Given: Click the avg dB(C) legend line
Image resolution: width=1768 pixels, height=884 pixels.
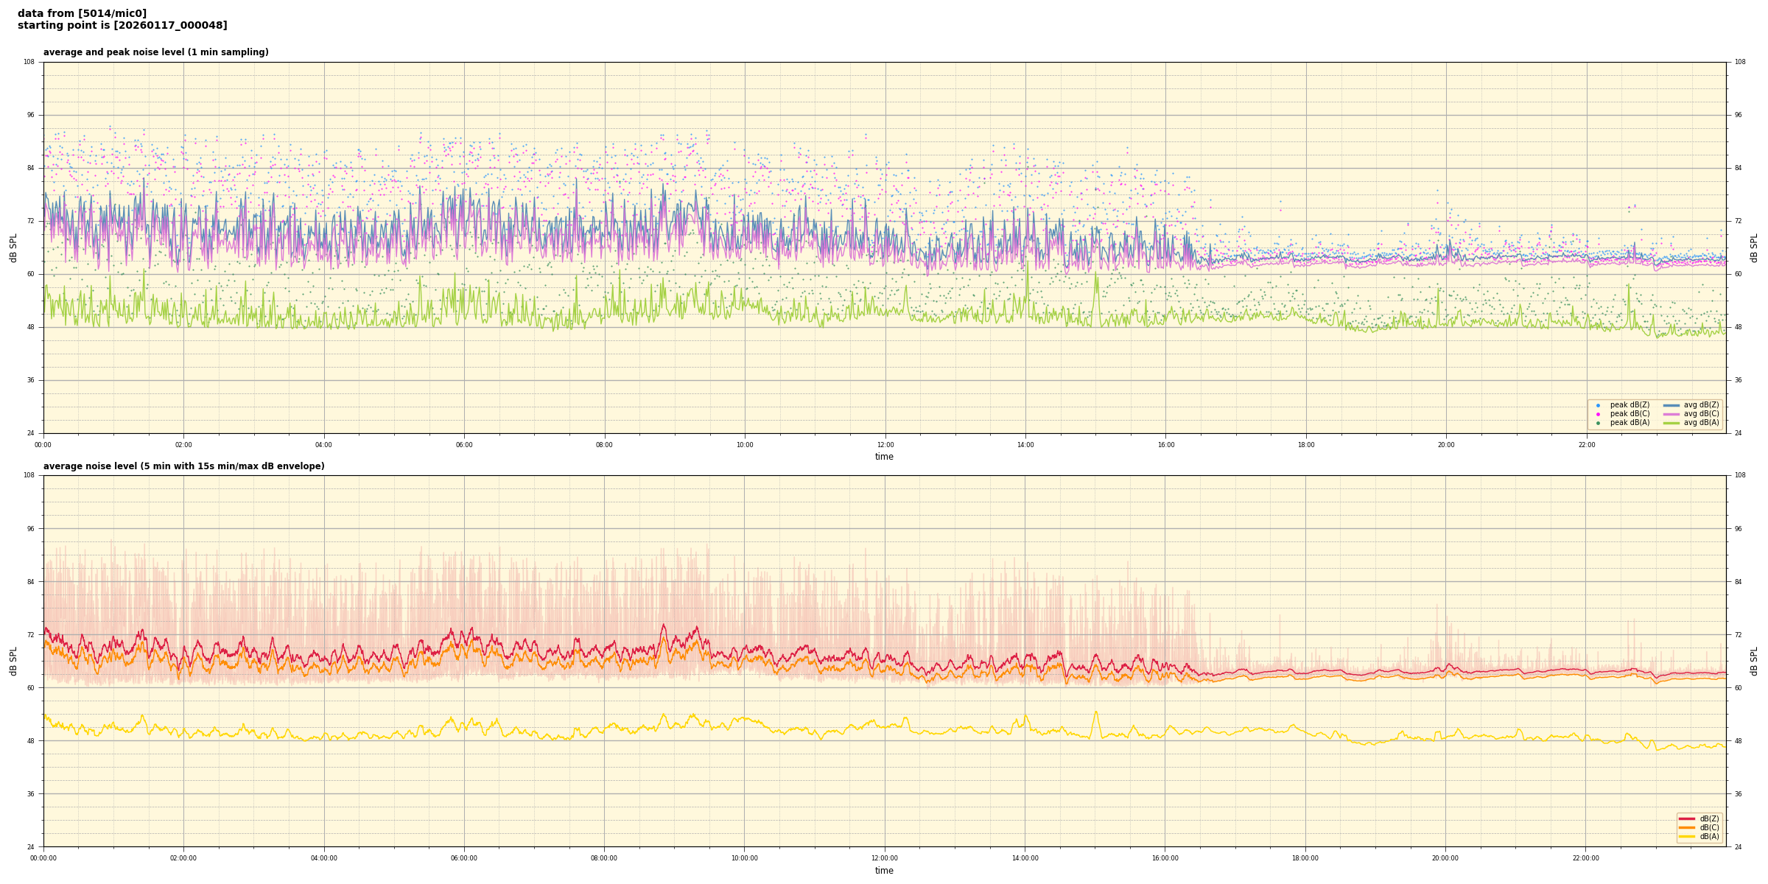Looking at the screenshot, I should [1671, 414].
